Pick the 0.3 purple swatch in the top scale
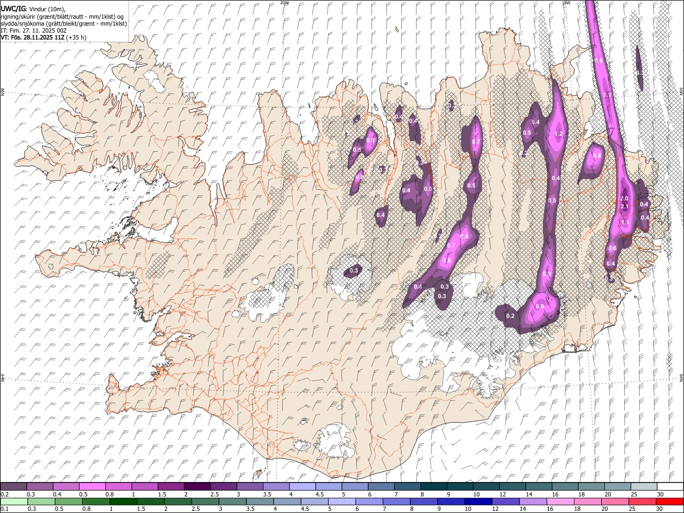684x513 pixels. (40, 487)
